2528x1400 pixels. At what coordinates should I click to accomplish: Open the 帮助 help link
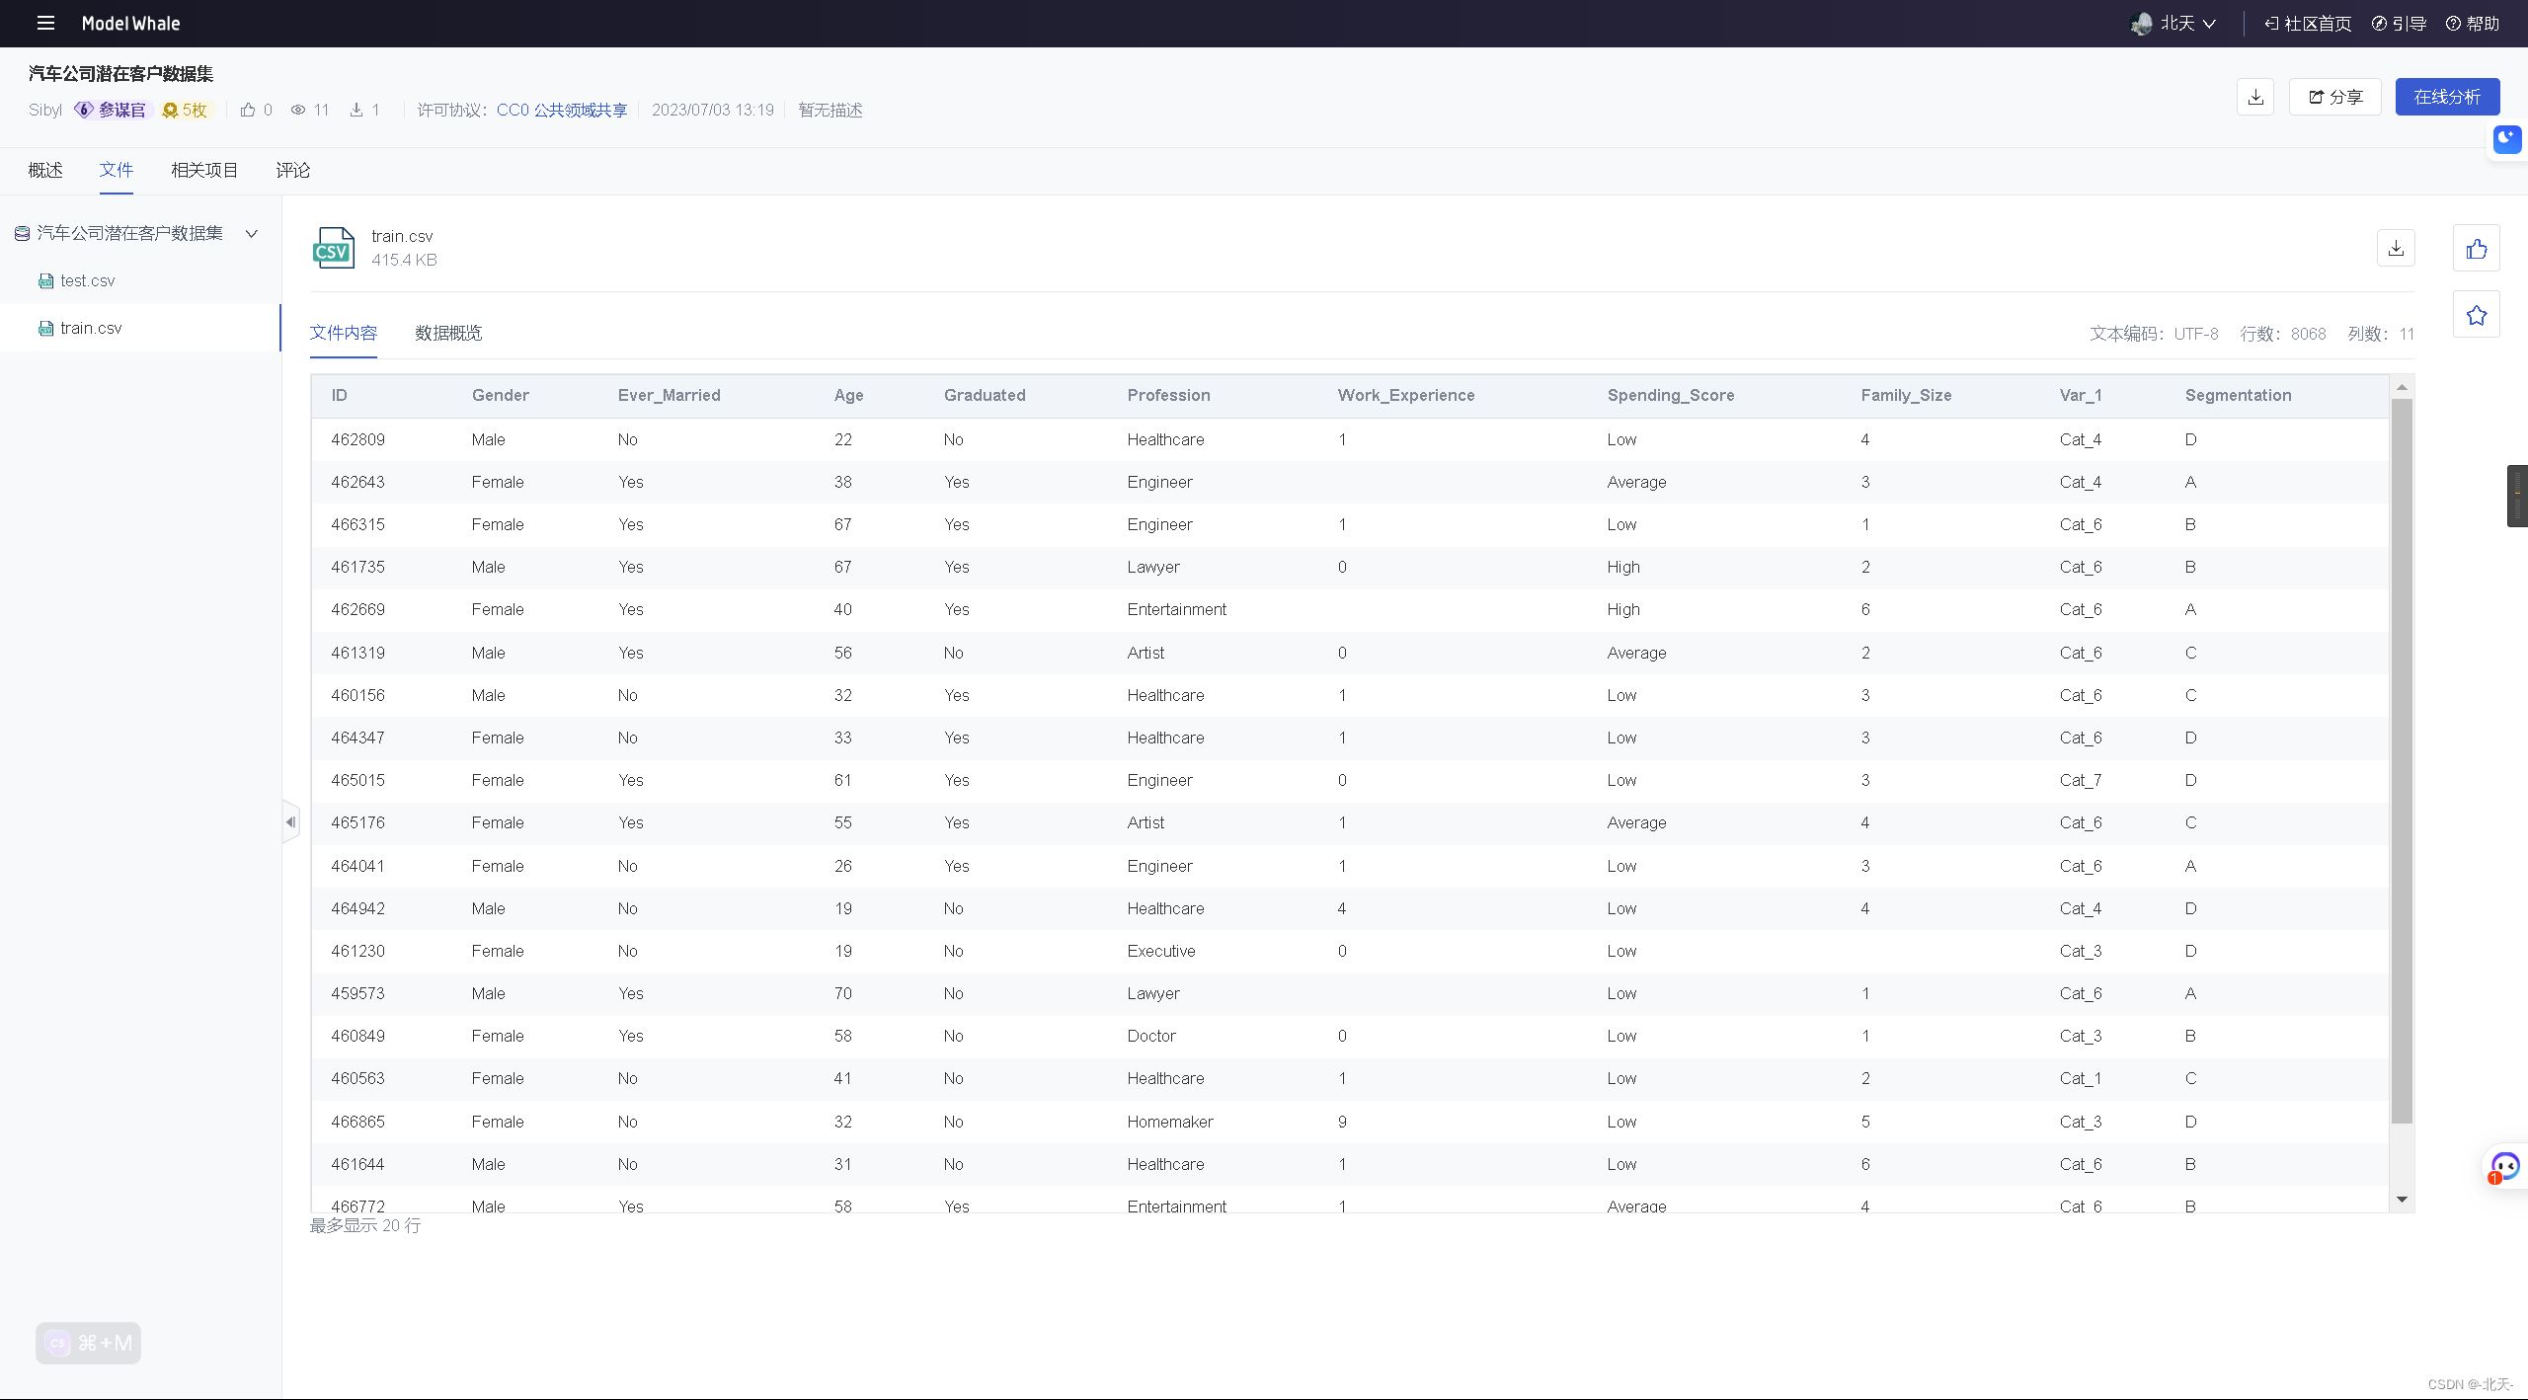tap(2473, 23)
